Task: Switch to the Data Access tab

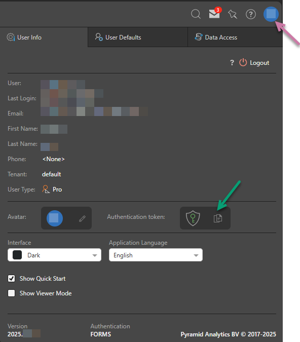Action: (235, 37)
